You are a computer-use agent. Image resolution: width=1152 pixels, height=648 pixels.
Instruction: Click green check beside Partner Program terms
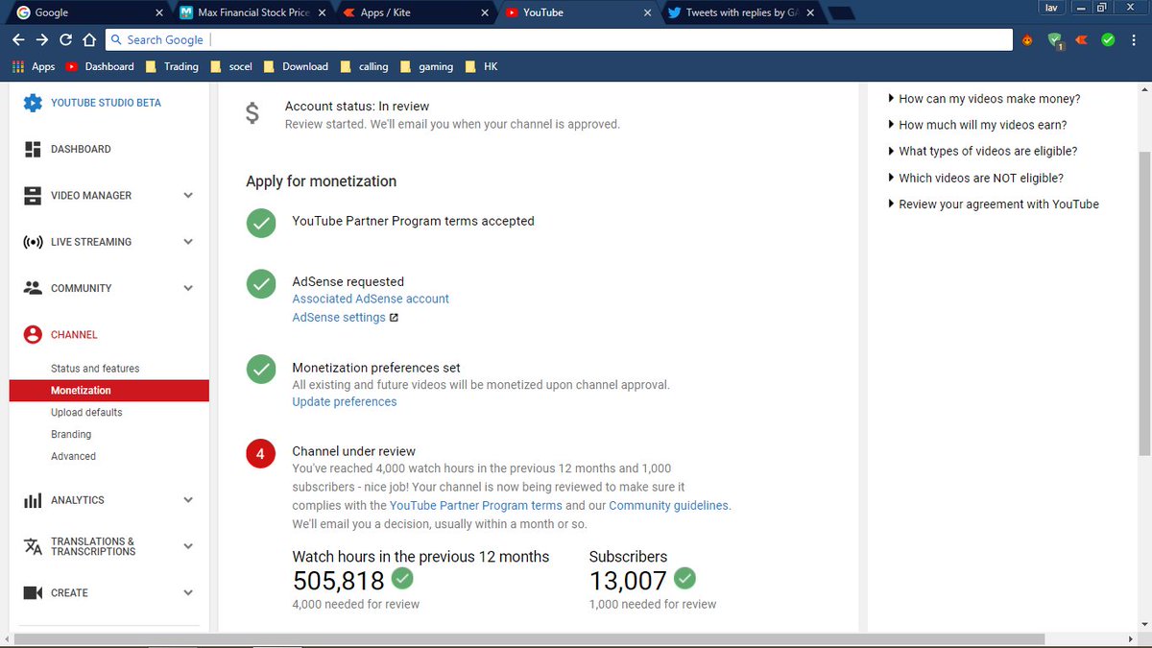261,223
